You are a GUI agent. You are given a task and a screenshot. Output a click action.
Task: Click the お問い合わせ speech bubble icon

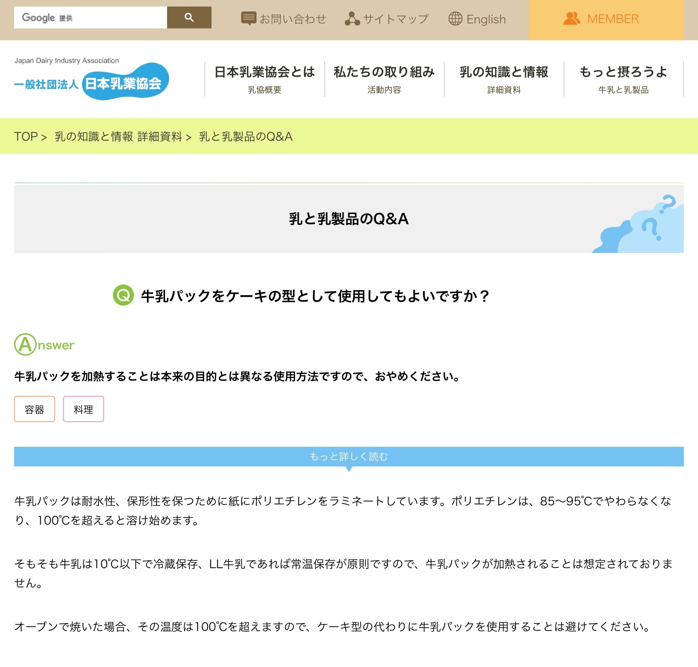[x=249, y=18]
